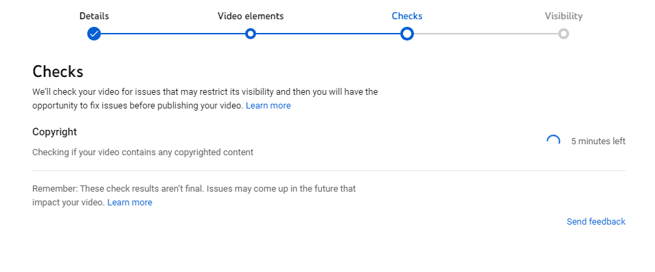Select the Checks step label
Viewport: 655px width, 272px height.
click(407, 16)
